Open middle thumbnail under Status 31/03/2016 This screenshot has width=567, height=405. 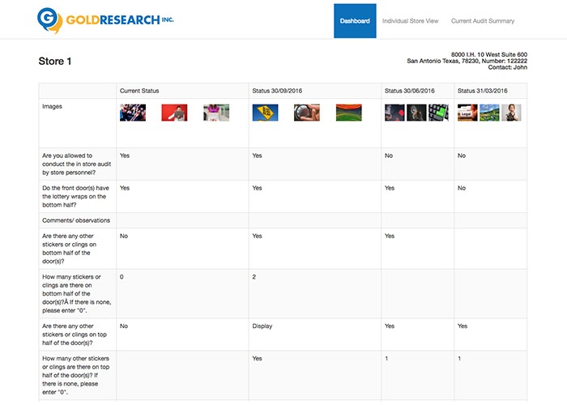[489, 113]
